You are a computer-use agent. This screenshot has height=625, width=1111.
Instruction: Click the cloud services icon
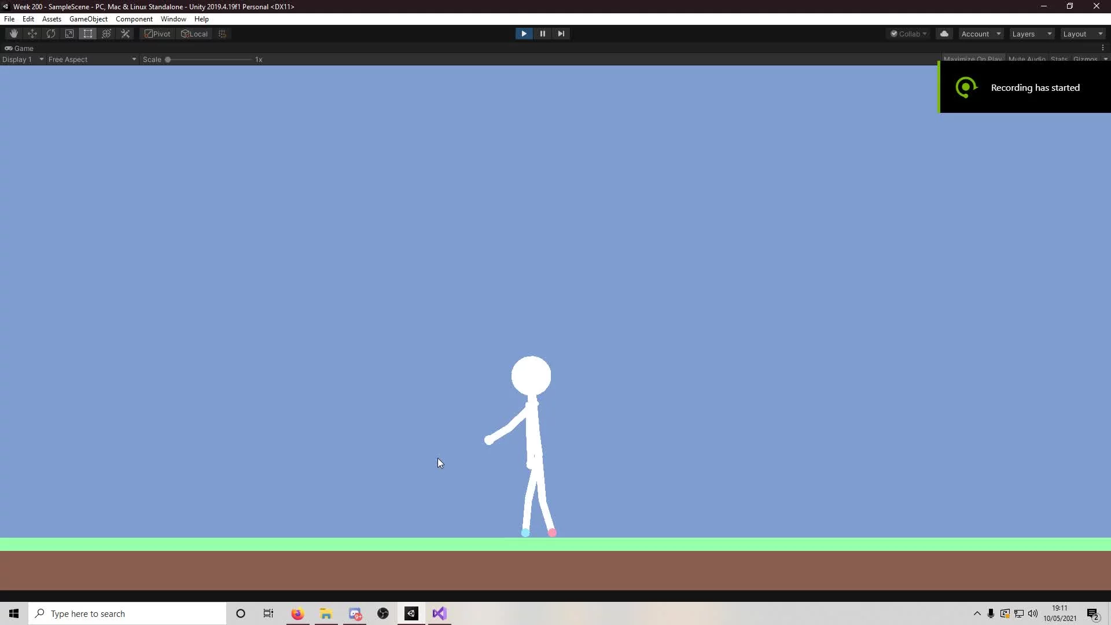coord(944,34)
